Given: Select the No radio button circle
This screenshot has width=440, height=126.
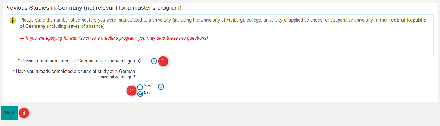Looking at the screenshot, I should click(x=140, y=94).
